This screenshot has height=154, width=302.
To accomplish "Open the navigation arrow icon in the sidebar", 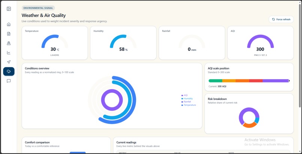I will click(9, 62).
